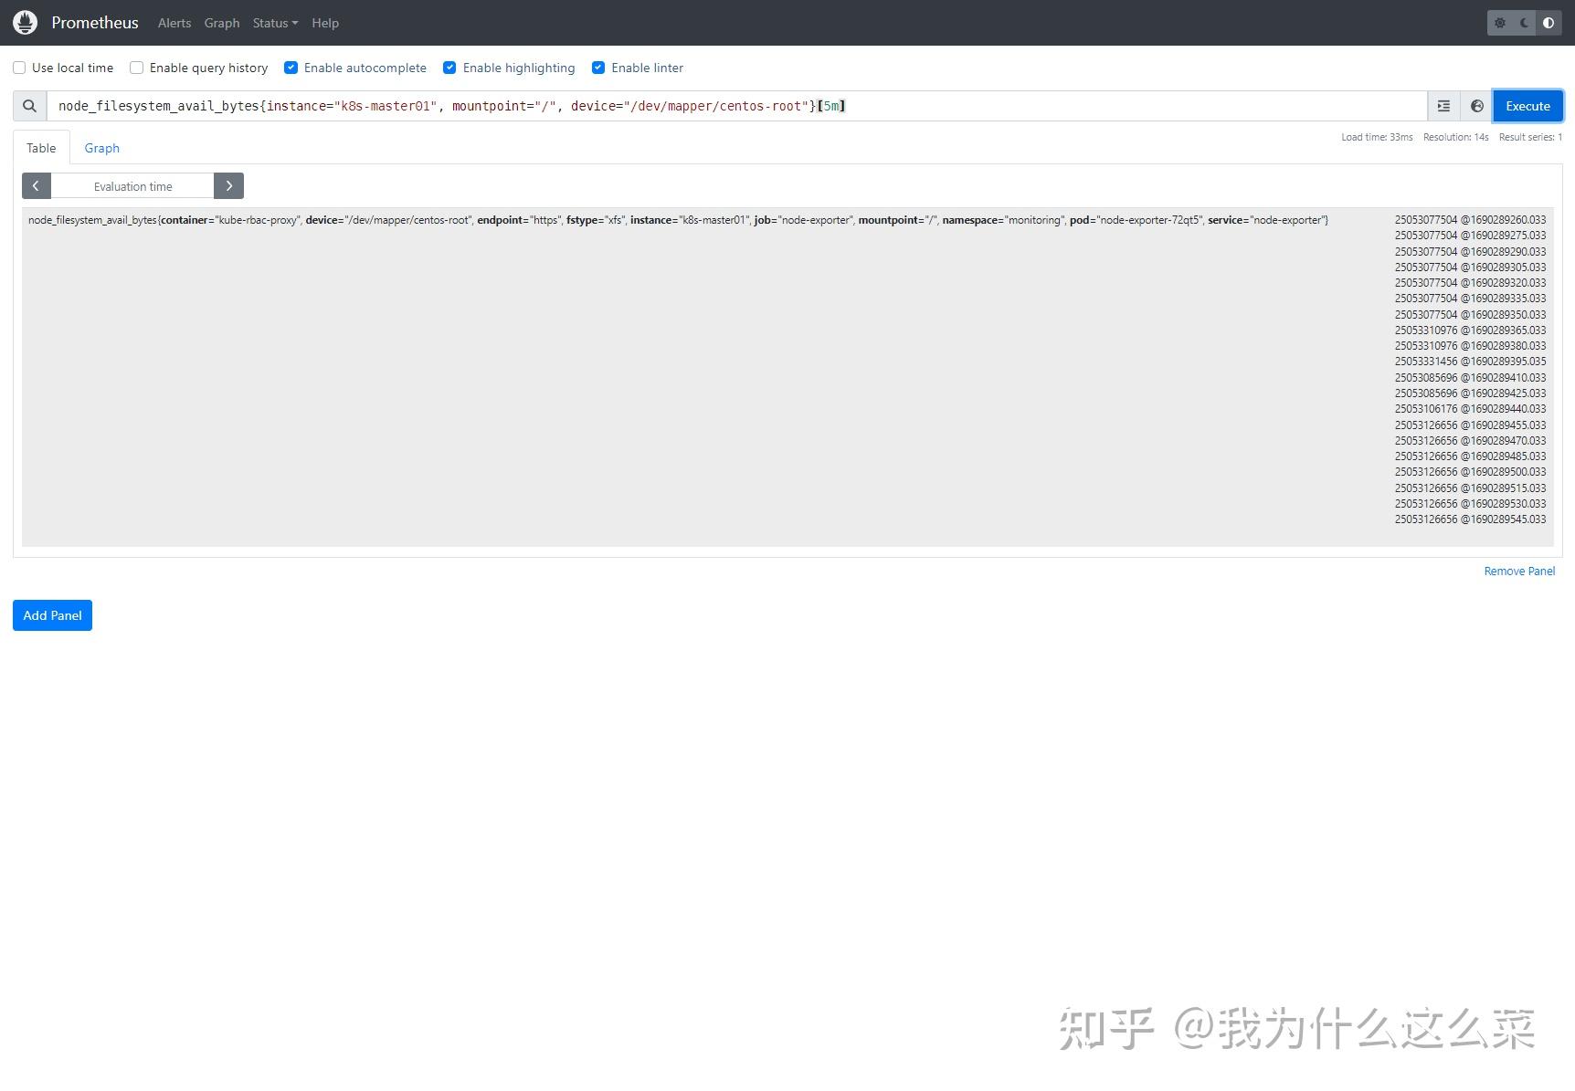Viewport: 1575px width, 1091px height.
Task: Select value 25053085696 @1690289410.033
Action: click(1470, 378)
